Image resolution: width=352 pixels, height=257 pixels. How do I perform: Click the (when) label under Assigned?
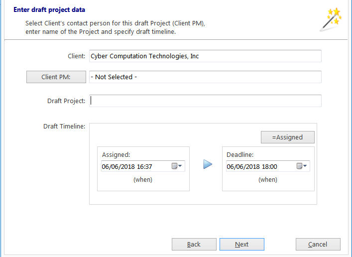point(143,180)
